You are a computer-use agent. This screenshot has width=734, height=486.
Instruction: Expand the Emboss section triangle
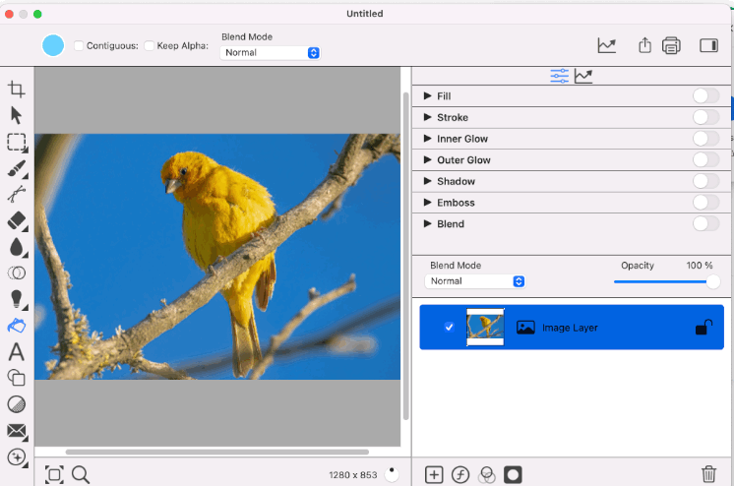pyautogui.click(x=427, y=203)
